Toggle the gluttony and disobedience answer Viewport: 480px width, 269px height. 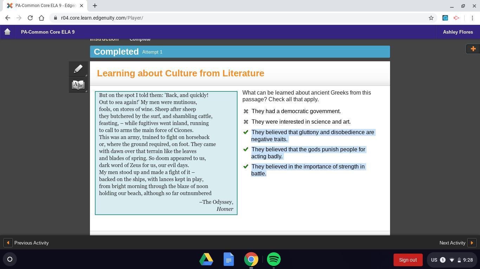coord(246,132)
